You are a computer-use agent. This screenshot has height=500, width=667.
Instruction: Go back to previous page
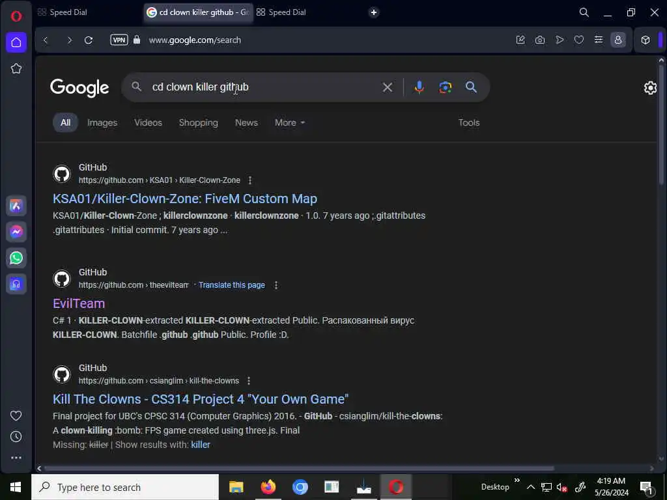(46, 40)
